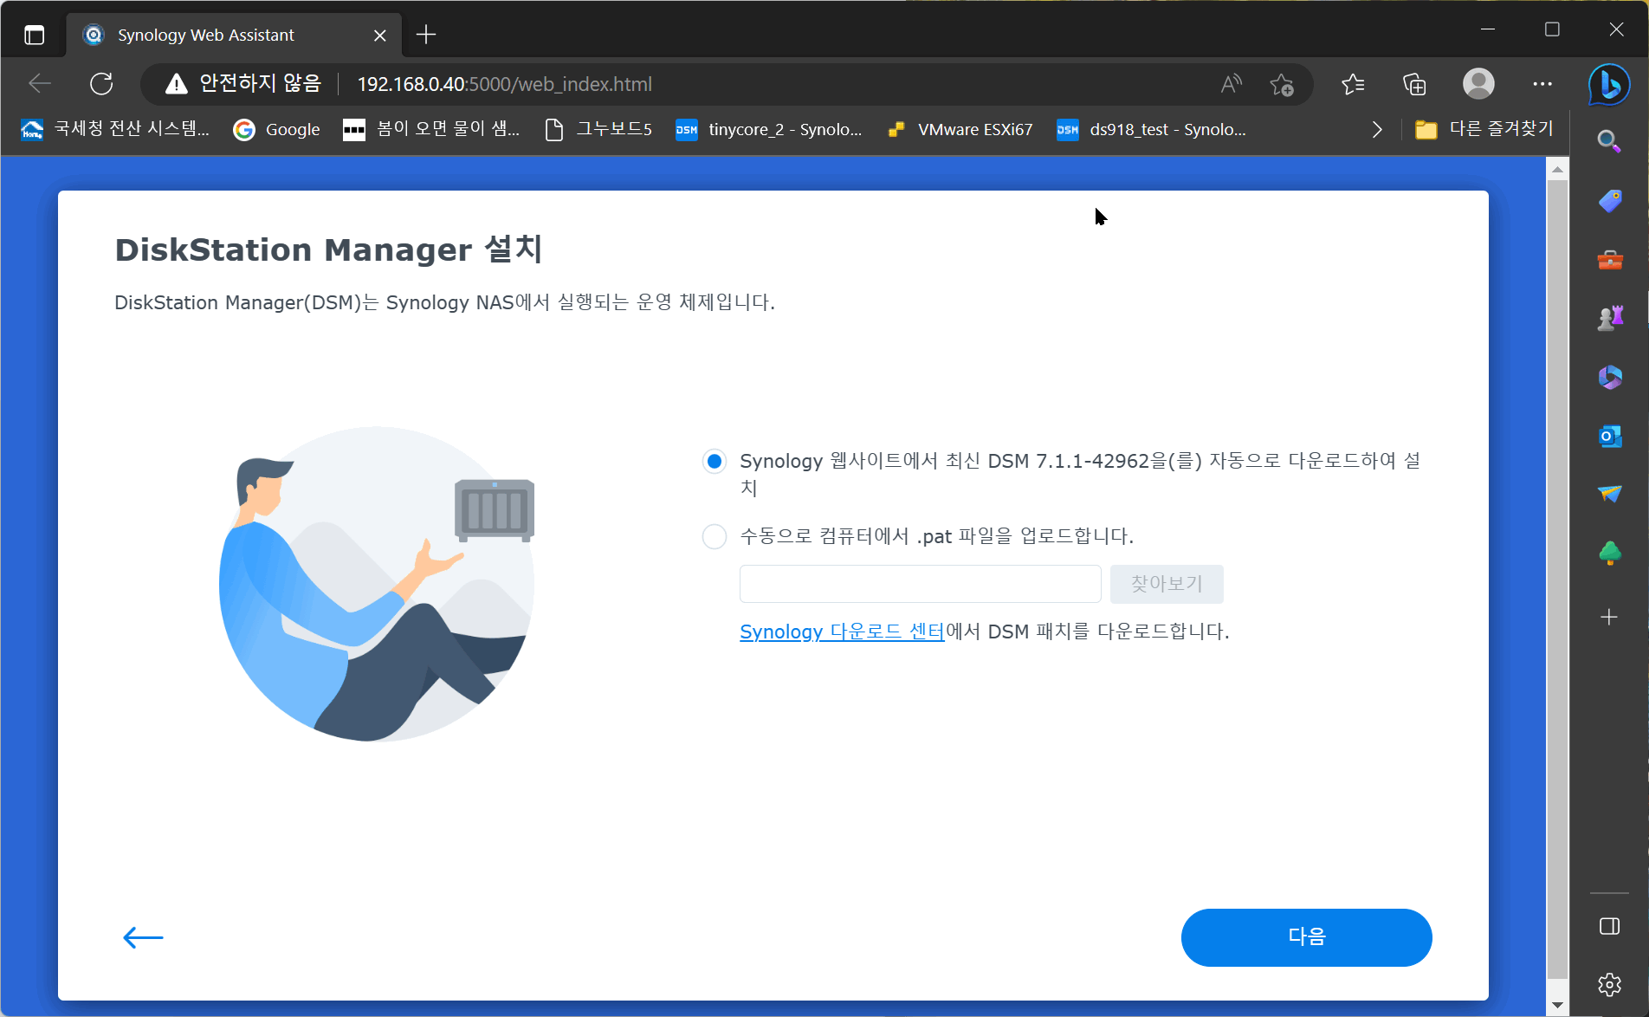The height and width of the screenshot is (1017, 1649).
Task: Open a new tab with plus button
Action: pos(426,35)
